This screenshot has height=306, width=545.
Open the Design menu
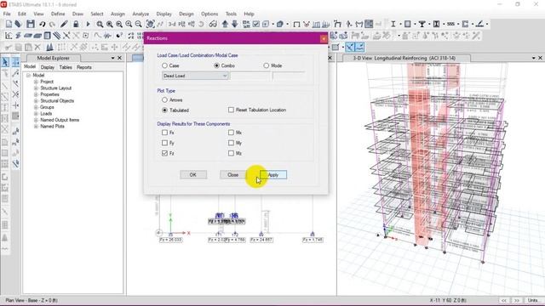click(x=186, y=14)
